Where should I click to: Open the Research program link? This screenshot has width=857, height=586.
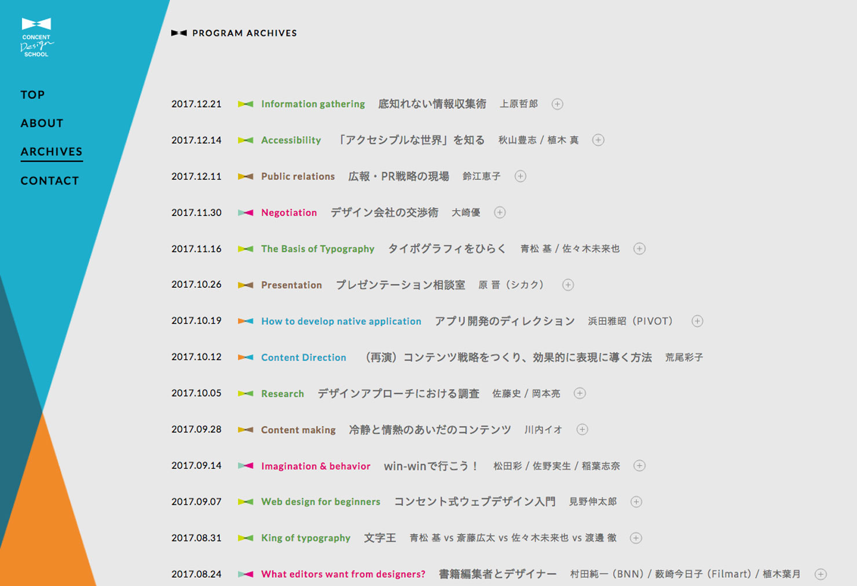(x=283, y=394)
